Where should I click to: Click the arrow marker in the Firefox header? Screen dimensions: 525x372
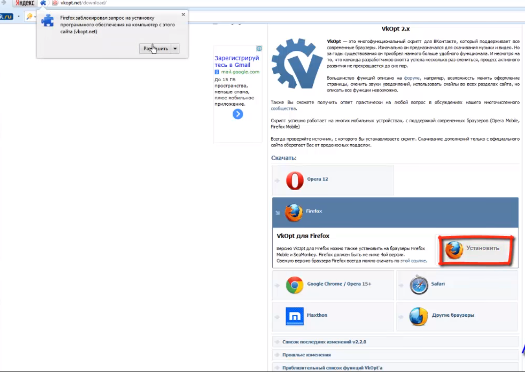[277, 213]
